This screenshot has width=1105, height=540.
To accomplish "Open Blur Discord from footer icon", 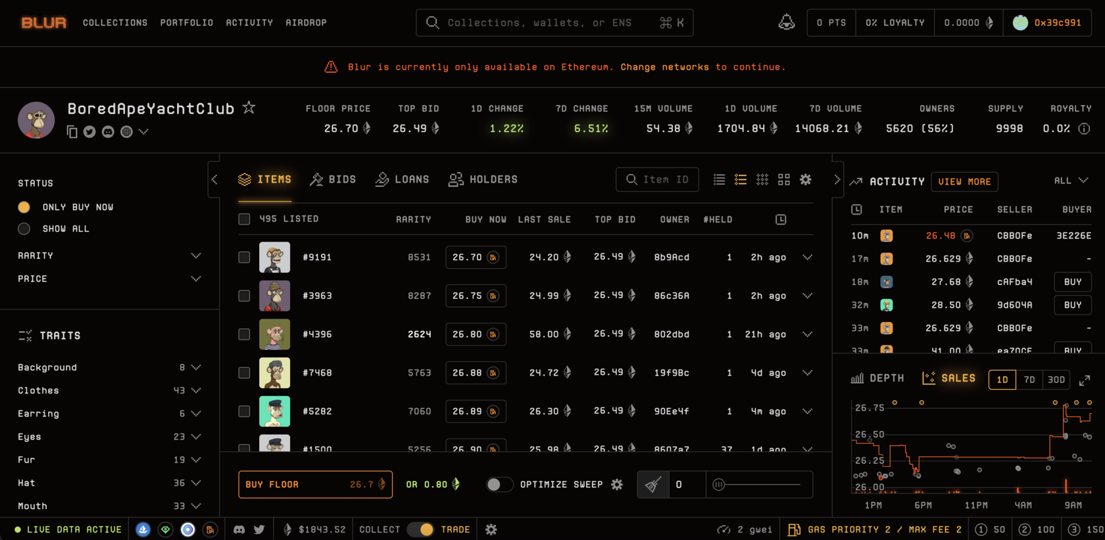I will pos(239,529).
